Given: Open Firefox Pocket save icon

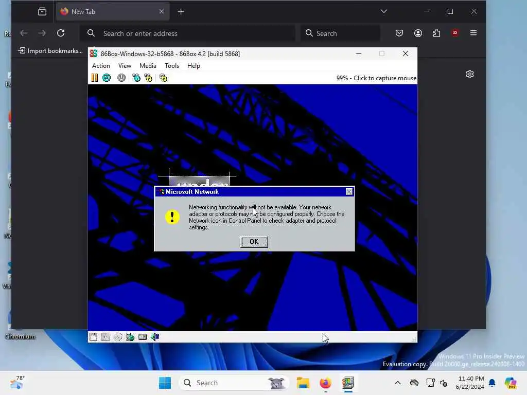Looking at the screenshot, I should pyautogui.click(x=399, y=33).
